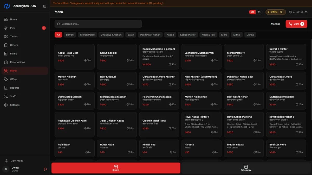This screenshot has height=175, width=312.
Task: Click the Billing receipt icon
Action: 6,54
